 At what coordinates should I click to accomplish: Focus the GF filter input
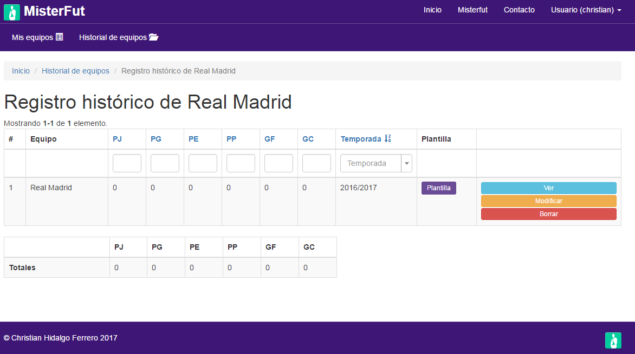(x=278, y=163)
